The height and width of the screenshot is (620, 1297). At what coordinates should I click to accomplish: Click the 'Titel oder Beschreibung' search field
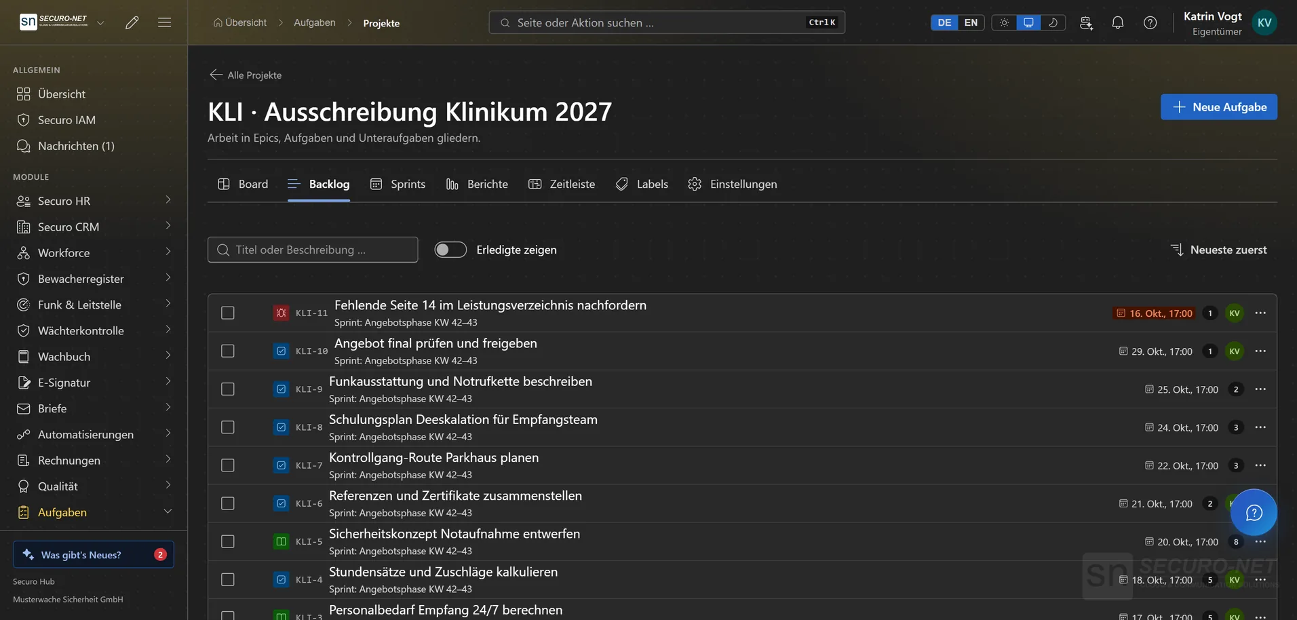(313, 250)
